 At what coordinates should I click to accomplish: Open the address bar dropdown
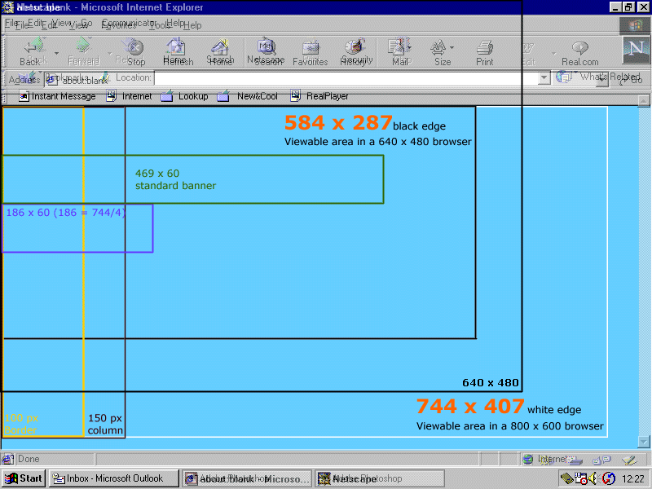(x=542, y=78)
